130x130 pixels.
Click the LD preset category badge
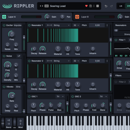coord(47,6)
